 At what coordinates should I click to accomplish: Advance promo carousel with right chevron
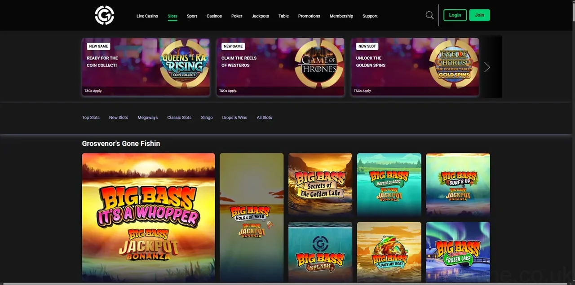[487, 67]
